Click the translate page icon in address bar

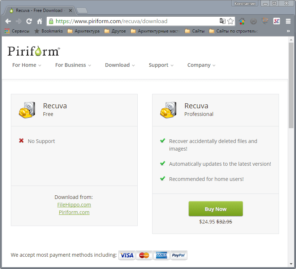tap(223, 21)
